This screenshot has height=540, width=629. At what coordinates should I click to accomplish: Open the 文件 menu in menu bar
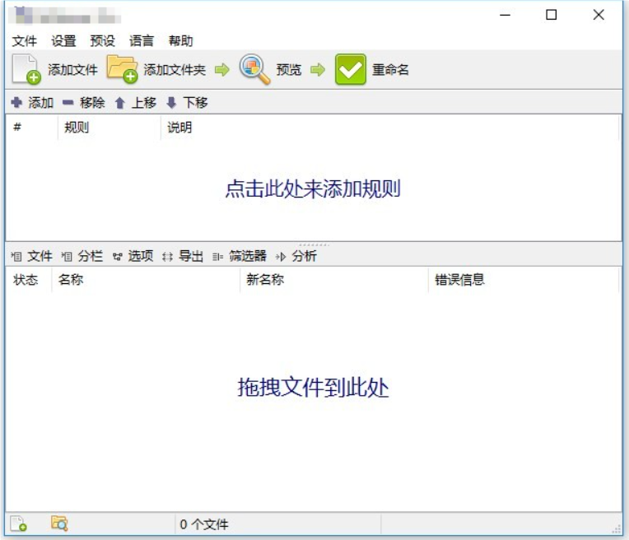click(24, 41)
